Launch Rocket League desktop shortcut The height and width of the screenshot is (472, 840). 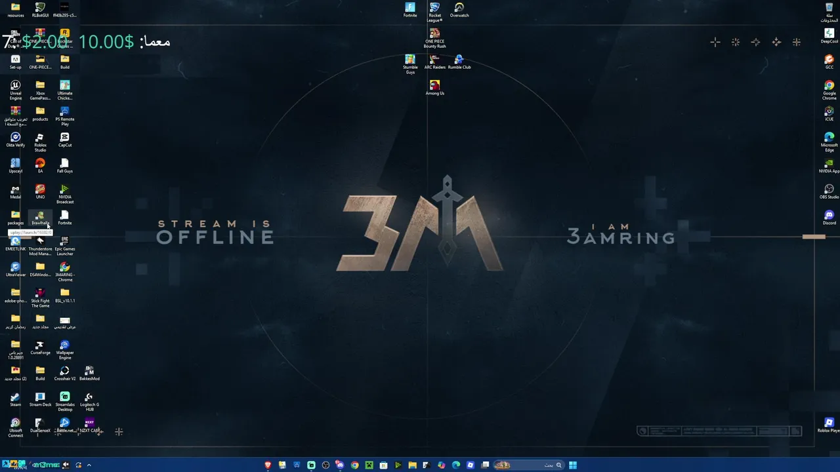click(x=434, y=12)
